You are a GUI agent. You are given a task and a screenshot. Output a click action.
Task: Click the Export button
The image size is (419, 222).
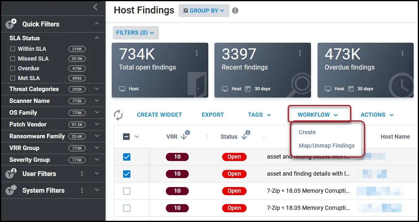tap(213, 115)
